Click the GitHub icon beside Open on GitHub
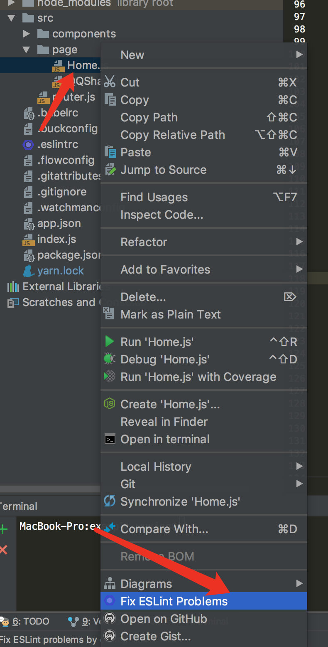Image resolution: width=328 pixels, height=647 pixels. pyautogui.click(x=110, y=619)
